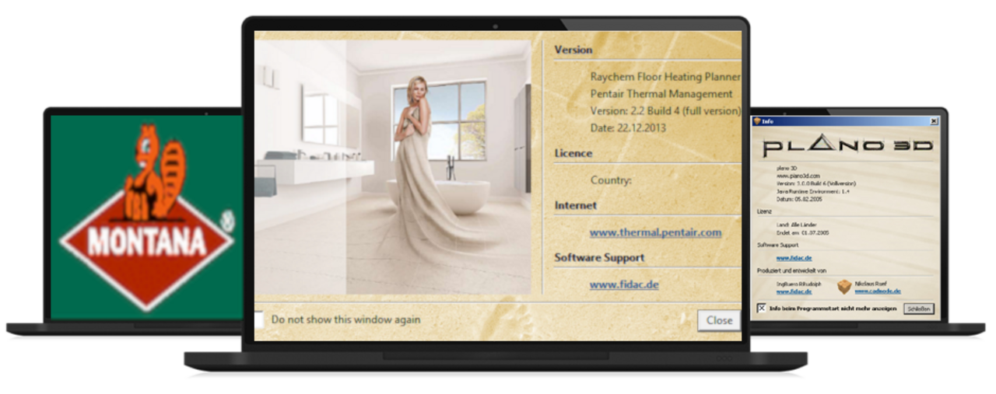Close the plano 3D Info window with X
This screenshot has width=996, height=394.
934,121
